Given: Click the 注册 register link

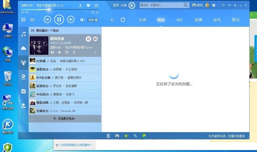Looking at the screenshot, I should click(124, 5).
